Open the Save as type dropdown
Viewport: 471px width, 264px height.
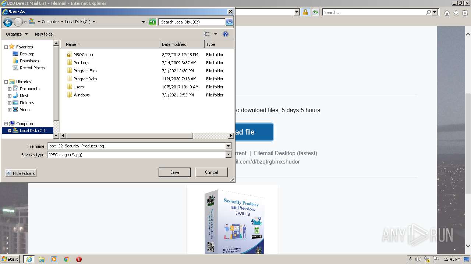tap(229, 155)
